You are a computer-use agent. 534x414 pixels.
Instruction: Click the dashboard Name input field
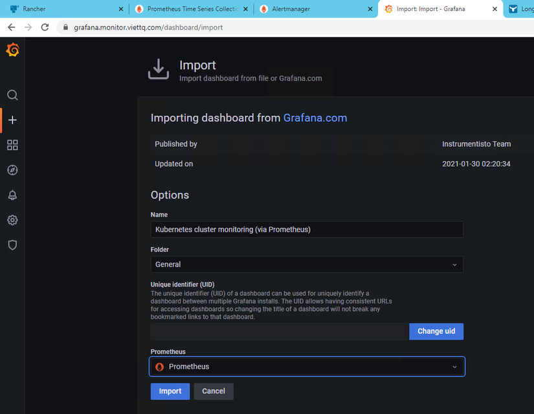click(x=307, y=230)
